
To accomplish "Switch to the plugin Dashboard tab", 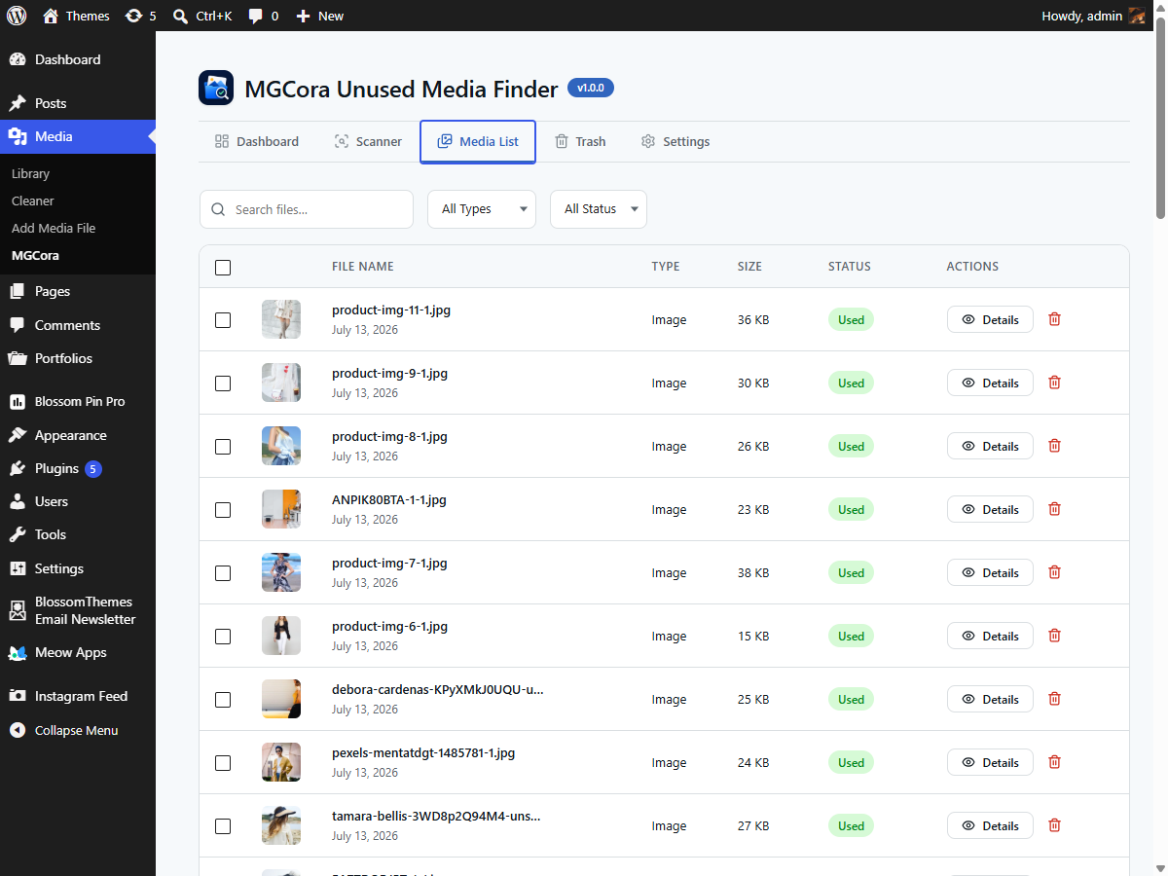I will click(x=257, y=141).
